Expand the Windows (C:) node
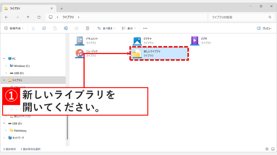Screen dimensions: 277x155 tap(6, 66)
